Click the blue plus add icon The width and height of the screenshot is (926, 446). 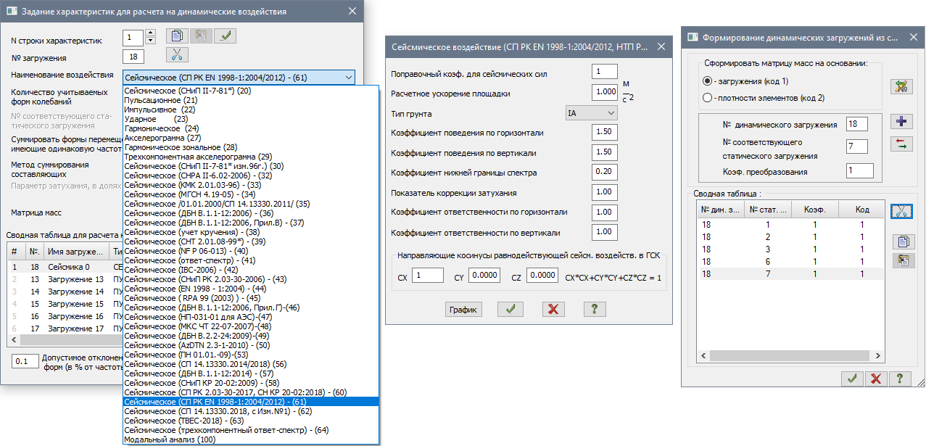tap(901, 120)
